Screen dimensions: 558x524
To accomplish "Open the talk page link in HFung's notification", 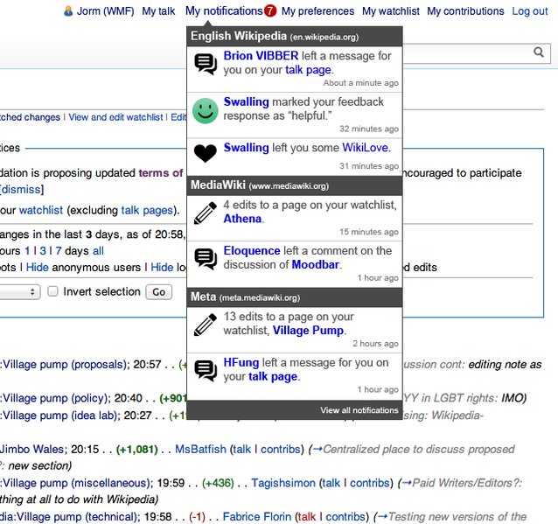I will click(x=273, y=376).
